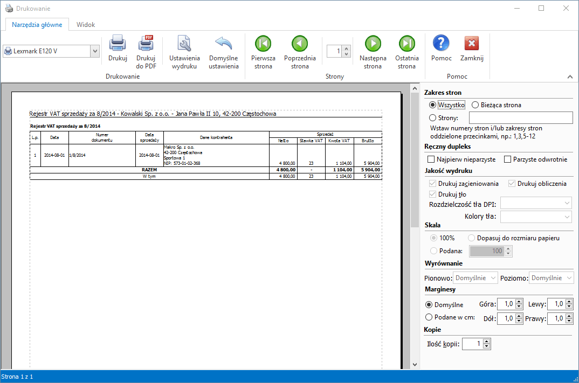Open Ustawienia wydruku settings
Viewport: 579px width, 383px height.
(184, 44)
